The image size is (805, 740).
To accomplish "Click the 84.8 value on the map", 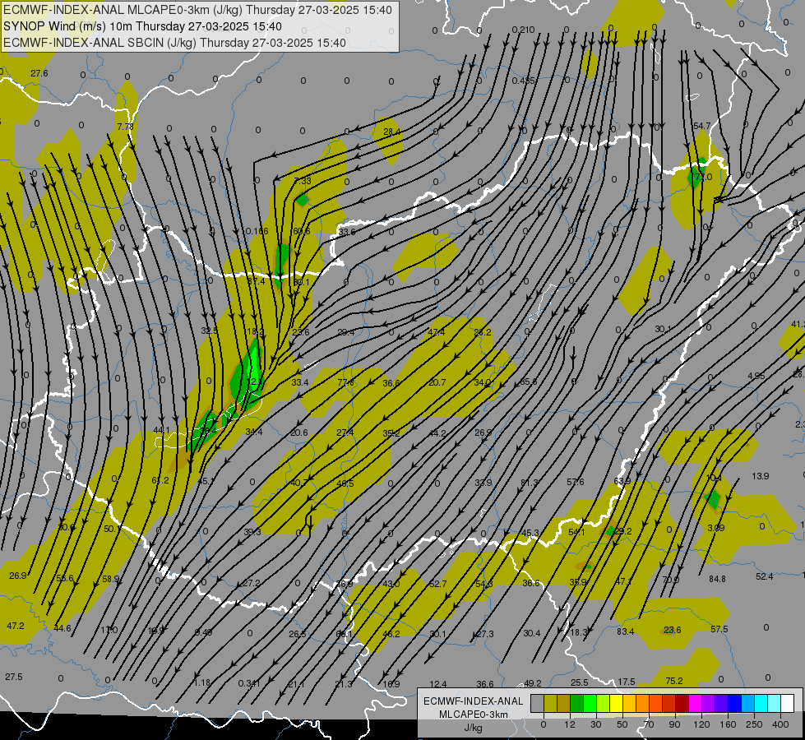I will (x=717, y=579).
